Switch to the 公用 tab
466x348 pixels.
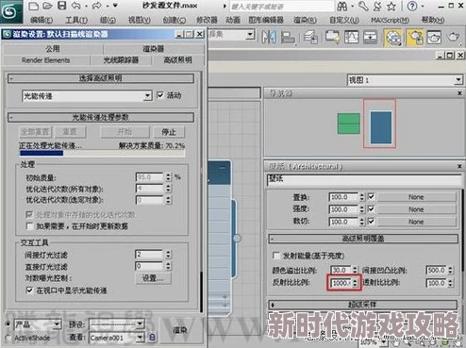[53, 48]
